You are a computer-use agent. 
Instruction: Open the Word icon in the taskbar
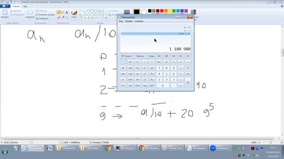pos(50,148)
